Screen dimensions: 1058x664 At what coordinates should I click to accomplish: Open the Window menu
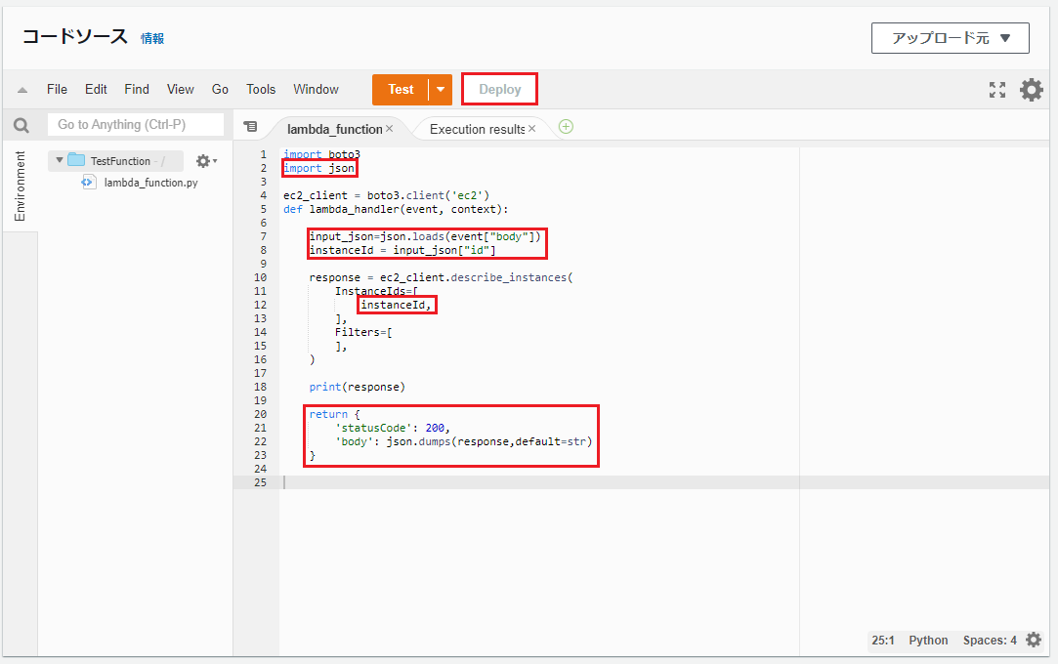(316, 89)
